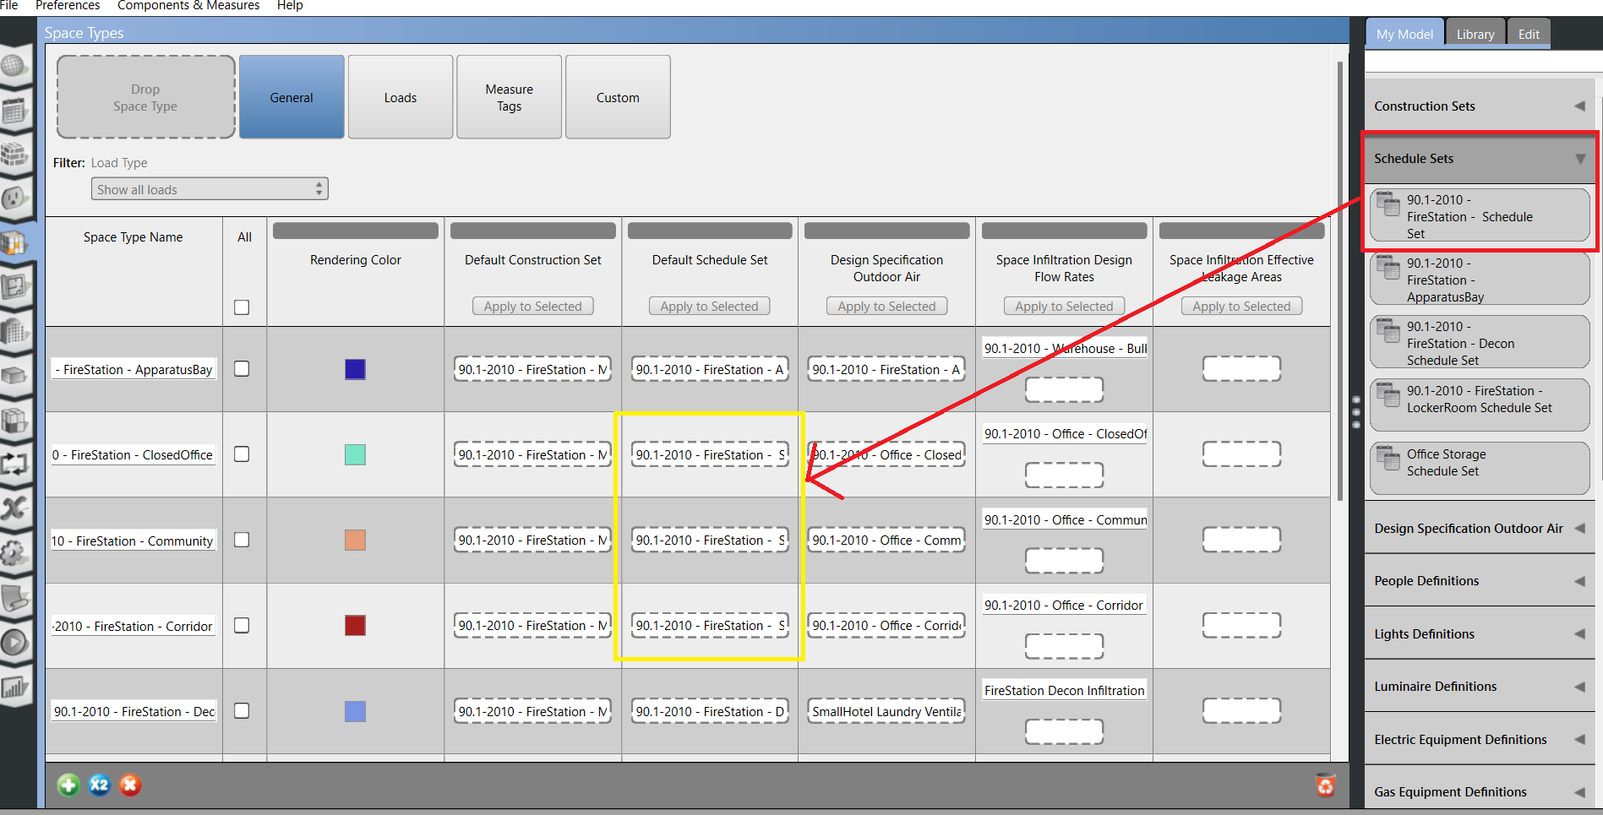Collapse the Schedule Sets section

(x=1479, y=159)
